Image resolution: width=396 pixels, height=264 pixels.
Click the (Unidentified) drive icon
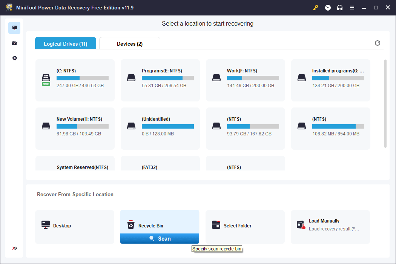click(x=131, y=126)
